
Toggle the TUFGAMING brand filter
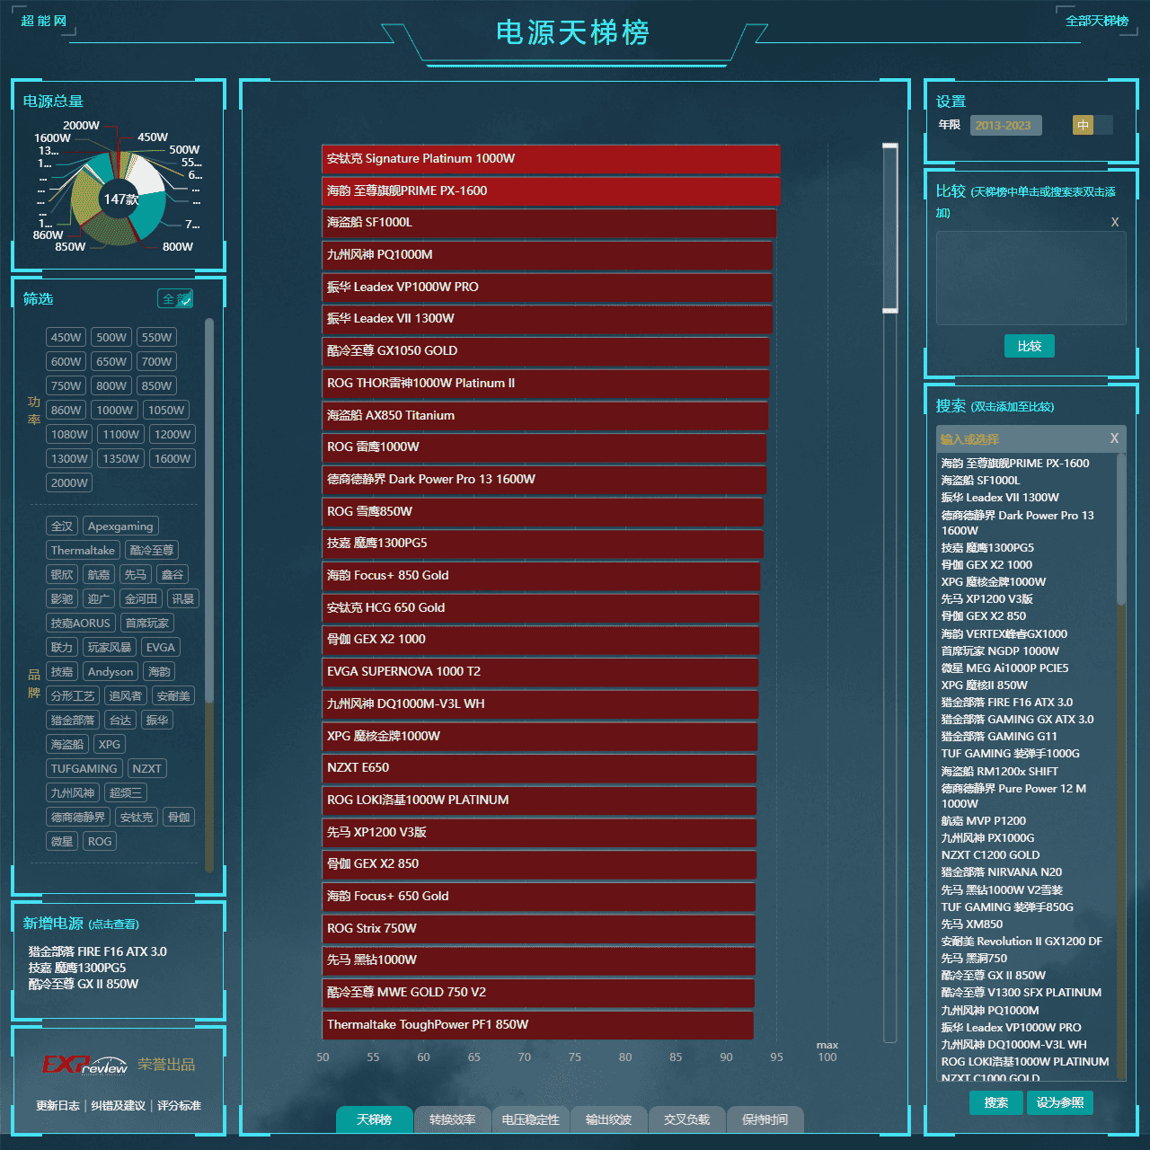pos(84,769)
